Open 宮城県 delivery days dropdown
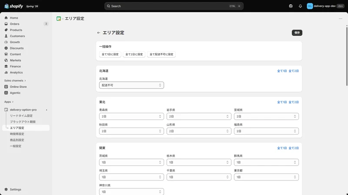 point(266,116)
